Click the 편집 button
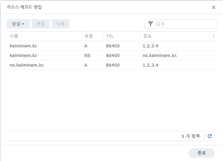The image size is (223, 161). pyautogui.click(x=41, y=24)
